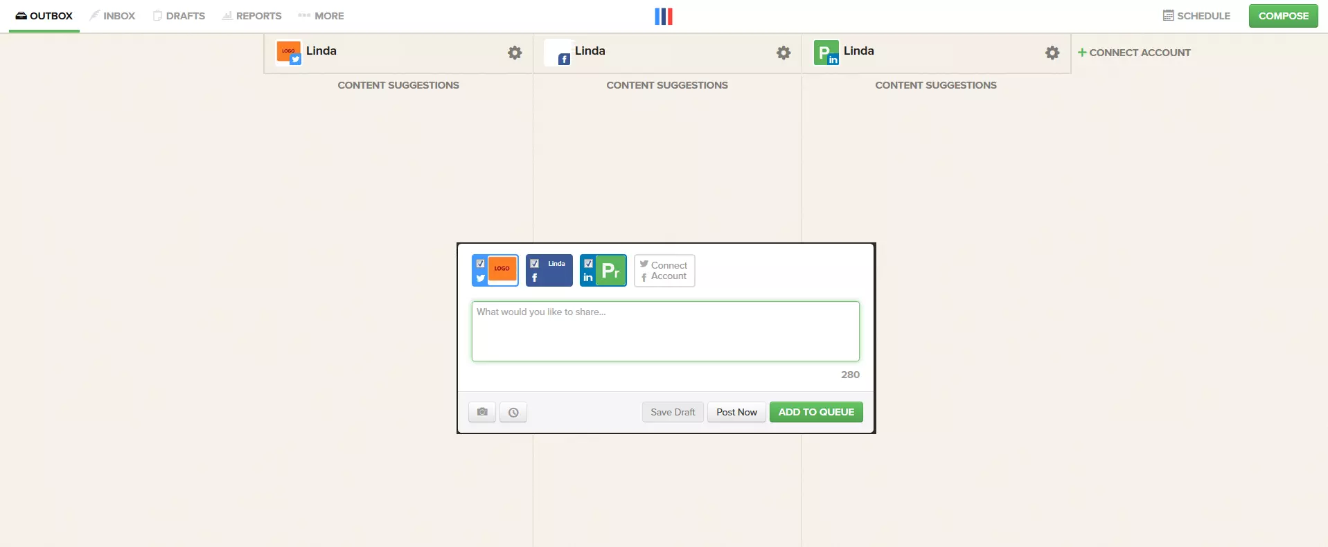Click the Linda LinkedIn account avatar

(x=826, y=53)
